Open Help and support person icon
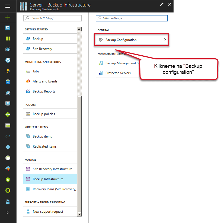The width and height of the screenshot is (221, 223). tap(8, 201)
